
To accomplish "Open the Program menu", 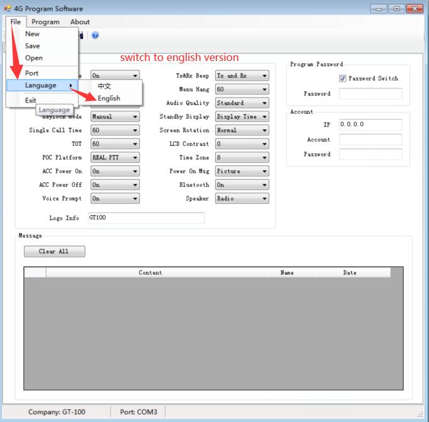I will pos(45,21).
